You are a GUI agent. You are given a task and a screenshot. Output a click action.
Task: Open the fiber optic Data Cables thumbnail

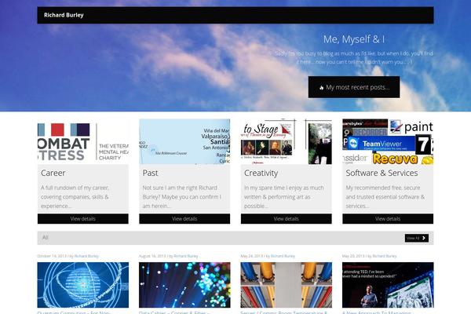tap(184, 285)
